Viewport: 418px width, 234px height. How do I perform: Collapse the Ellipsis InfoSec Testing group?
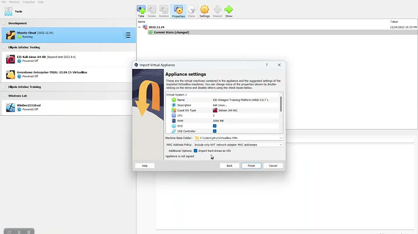pos(4,47)
